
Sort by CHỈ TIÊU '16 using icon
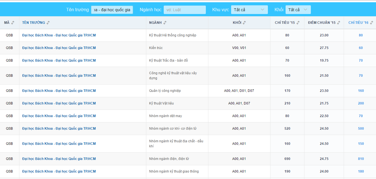[372, 23]
